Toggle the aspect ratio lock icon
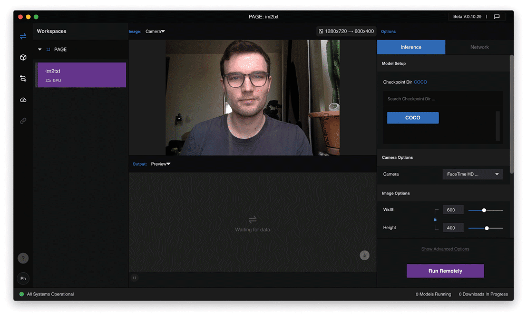Screen dimensions: 527x317 [435, 219]
